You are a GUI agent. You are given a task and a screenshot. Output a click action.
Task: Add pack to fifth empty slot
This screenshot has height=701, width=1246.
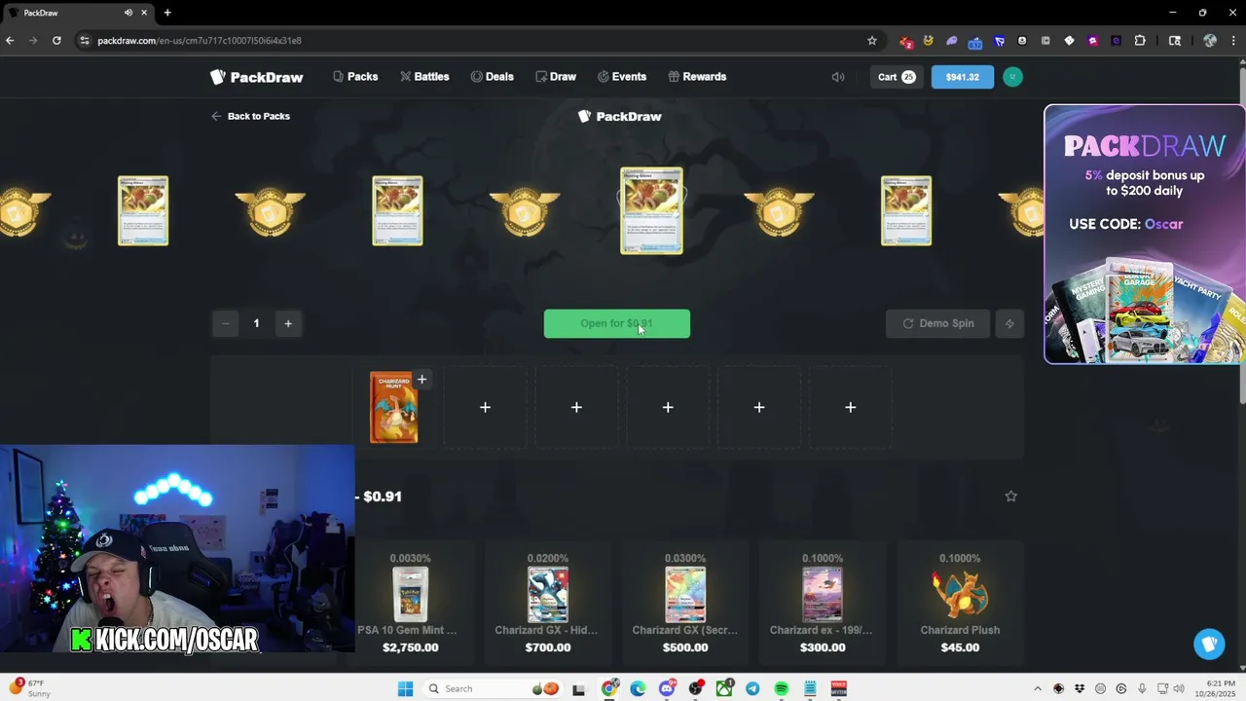850,407
